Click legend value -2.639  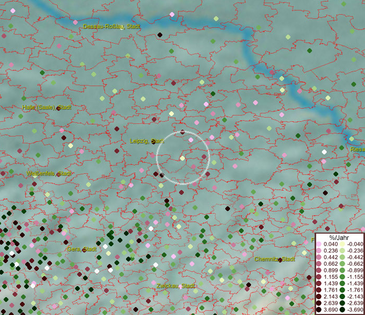(x=355, y=303)
